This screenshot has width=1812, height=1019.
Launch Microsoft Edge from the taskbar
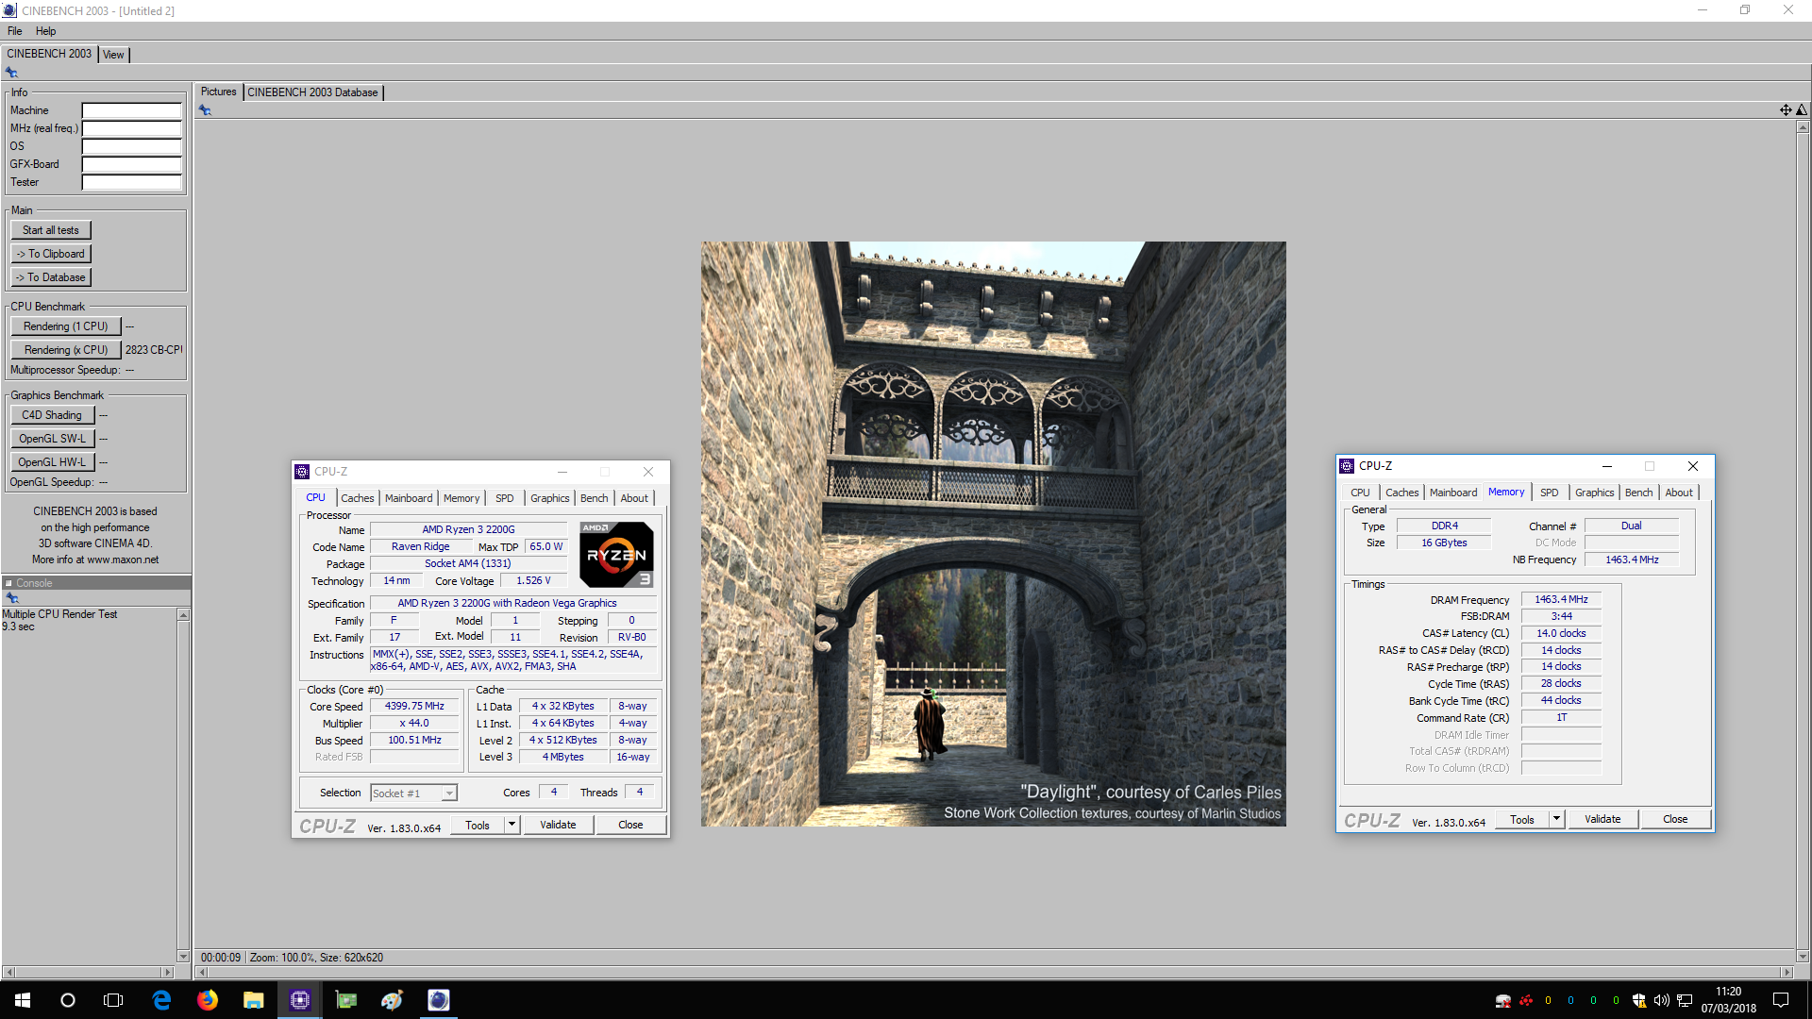(x=161, y=1000)
